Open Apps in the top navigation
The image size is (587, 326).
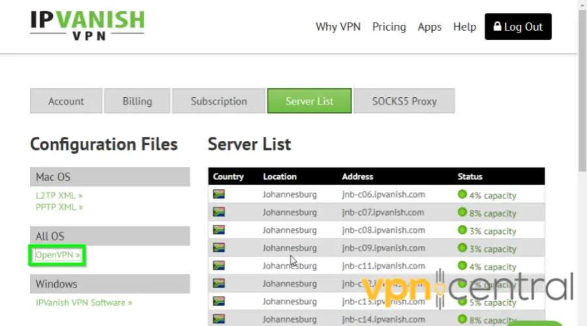pos(429,27)
